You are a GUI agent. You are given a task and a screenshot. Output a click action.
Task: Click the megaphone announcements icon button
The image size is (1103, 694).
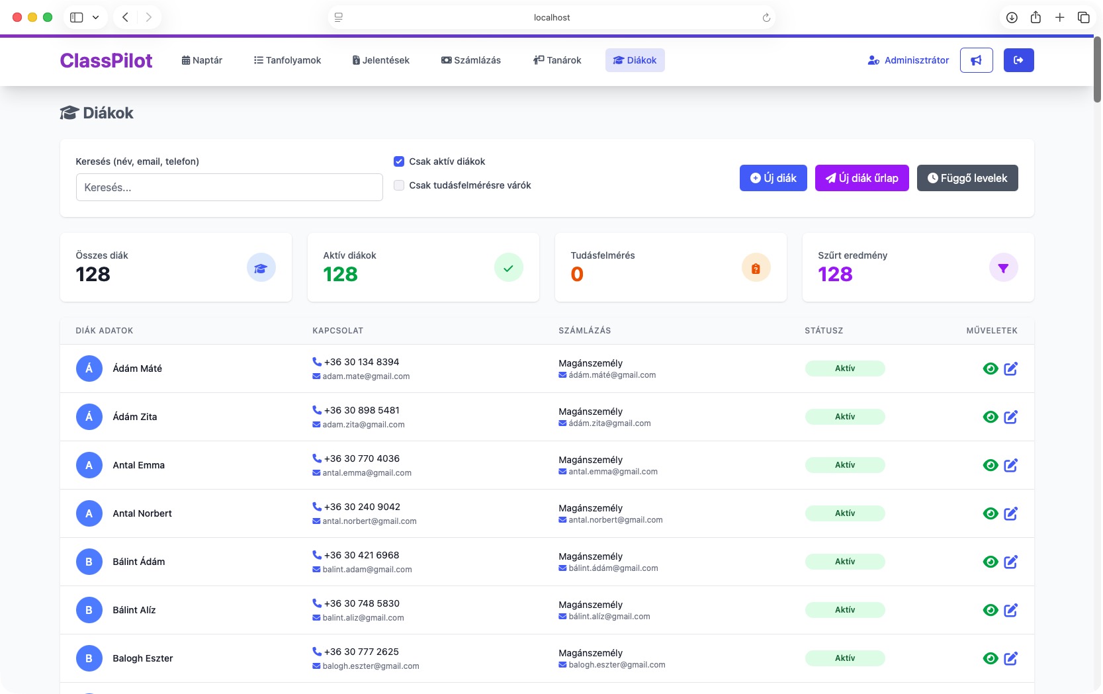point(976,60)
